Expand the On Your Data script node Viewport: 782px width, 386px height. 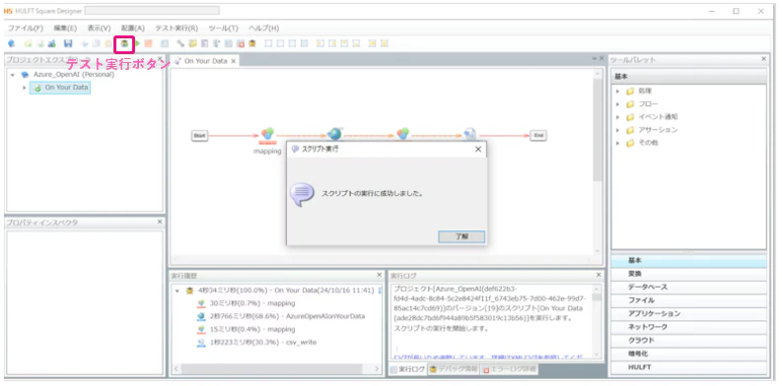click(24, 88)
